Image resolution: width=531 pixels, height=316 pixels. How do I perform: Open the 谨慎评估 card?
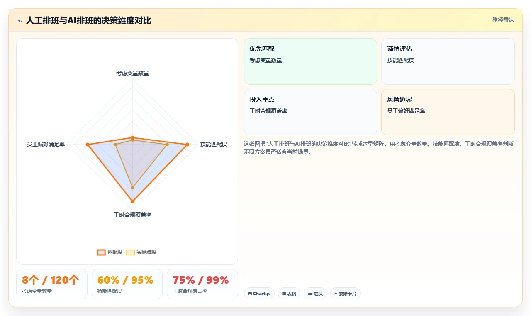pos(448,61)
